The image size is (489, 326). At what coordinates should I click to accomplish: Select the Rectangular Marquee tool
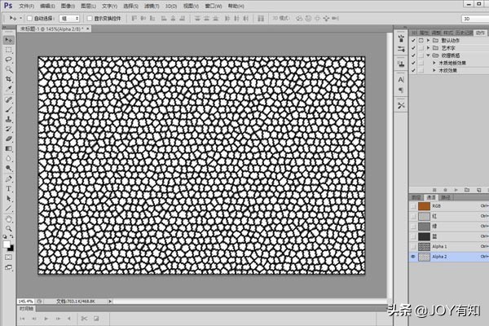9,50
